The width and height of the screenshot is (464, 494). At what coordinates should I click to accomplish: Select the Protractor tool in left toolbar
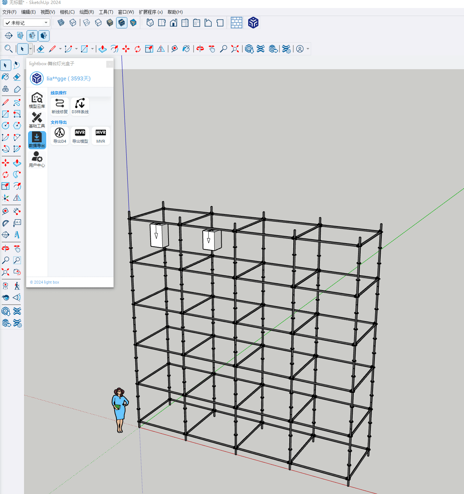[5, 223]
